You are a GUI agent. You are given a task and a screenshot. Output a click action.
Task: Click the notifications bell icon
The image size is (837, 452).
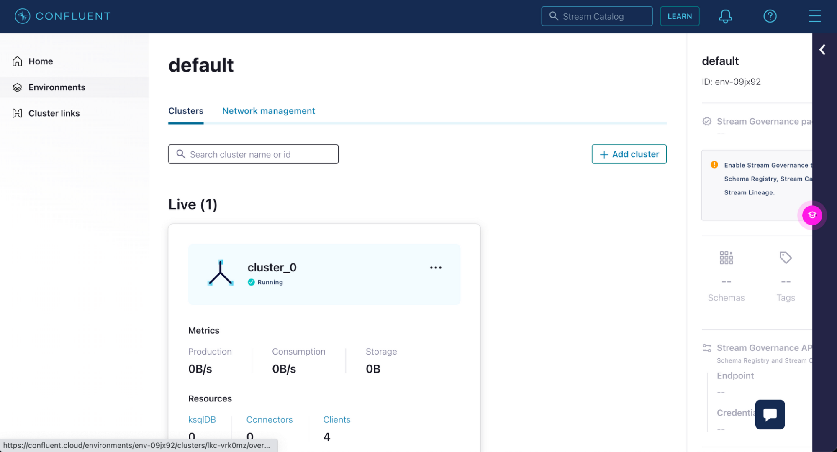726,16
